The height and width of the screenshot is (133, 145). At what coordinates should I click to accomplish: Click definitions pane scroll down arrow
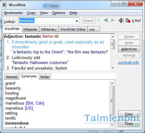113,68
